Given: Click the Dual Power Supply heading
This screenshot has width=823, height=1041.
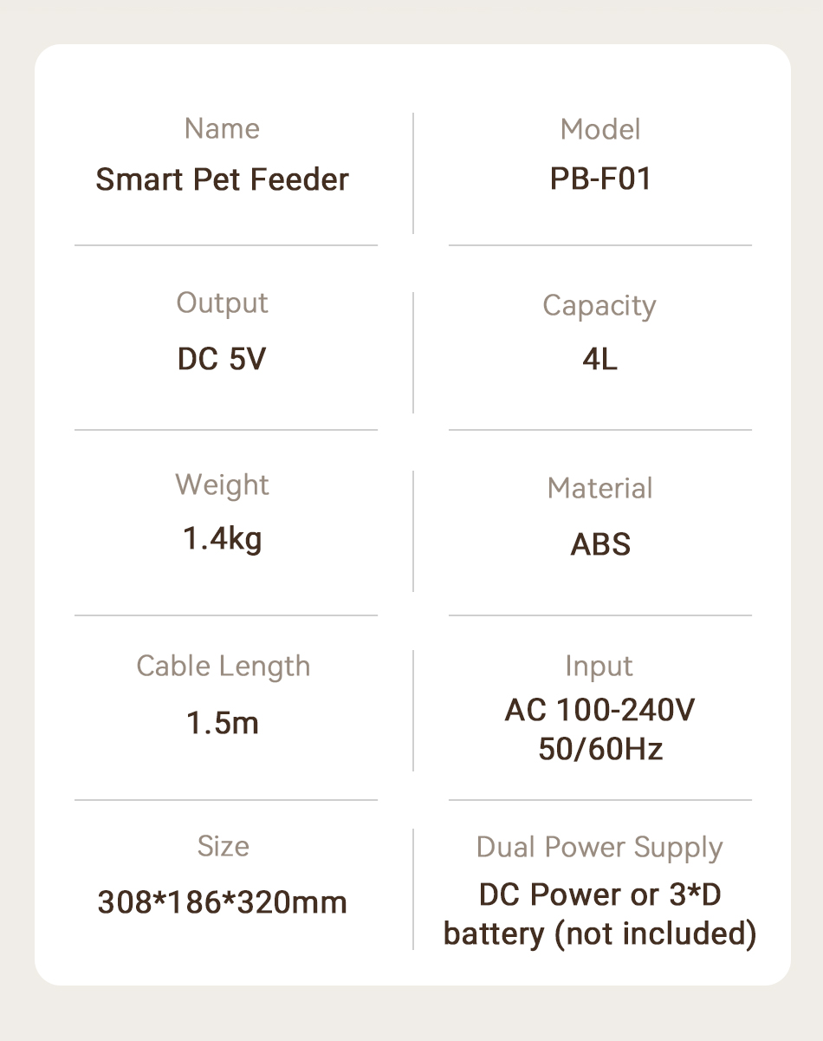Looking at the screenshot, I should coord(599,848).
